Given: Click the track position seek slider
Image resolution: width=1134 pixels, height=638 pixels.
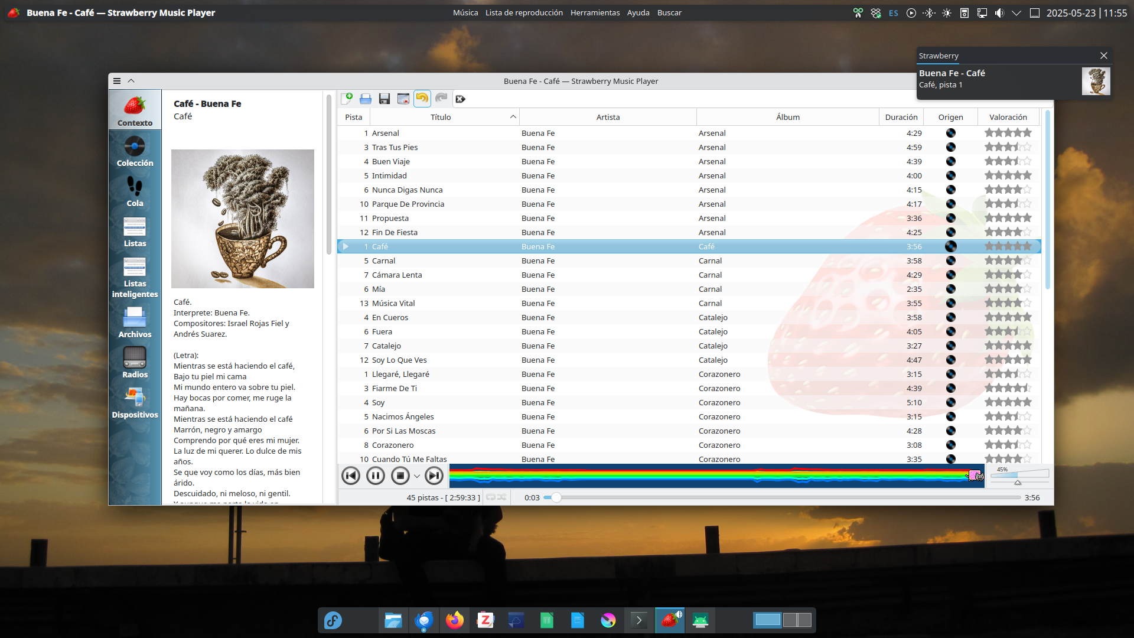Looking at the screenshot, I should coord(782,497).
